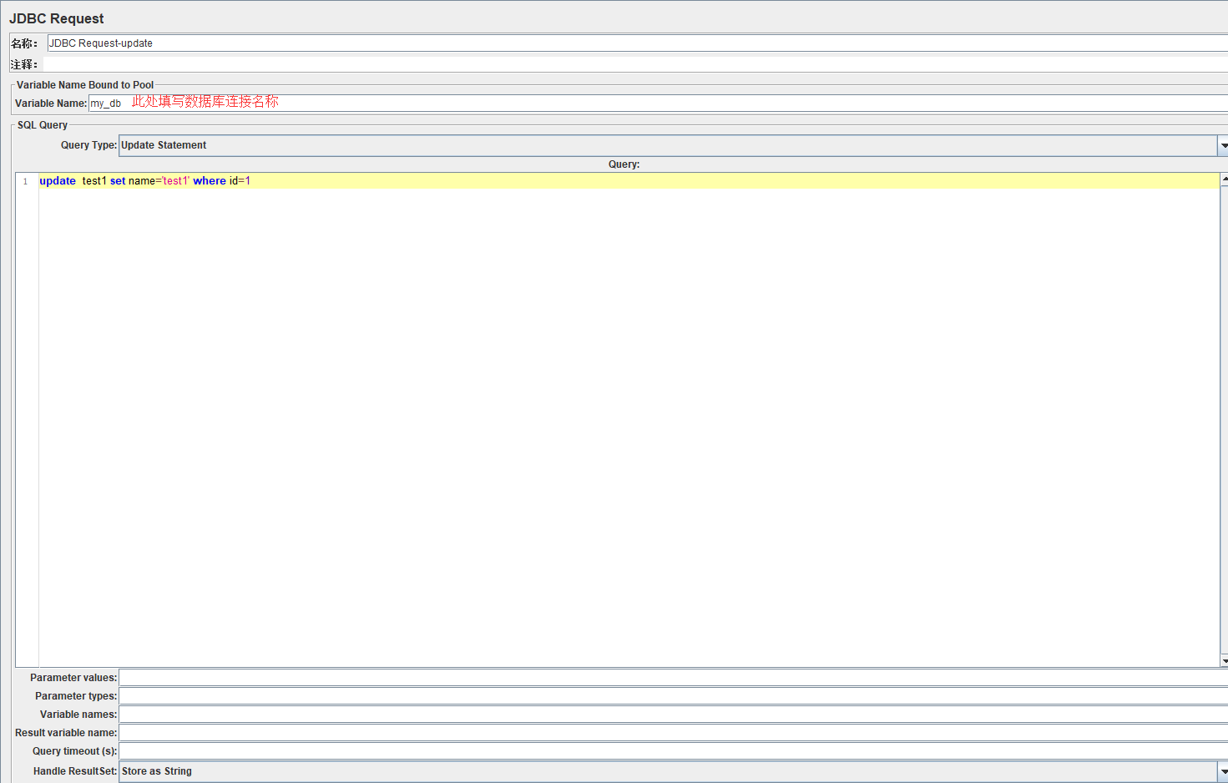Click the scrollbar up arrow of the editor
Screen dimensions: 1228x783
pyautogui.click(x=1222, y=177)
